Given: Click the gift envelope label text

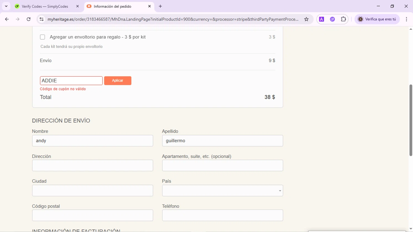Looking at the screenshot, I should pos(98,37).
